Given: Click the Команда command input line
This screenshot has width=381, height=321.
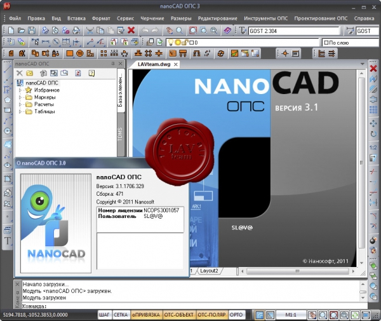Looking at the screenshot, I should pos(194,306).
